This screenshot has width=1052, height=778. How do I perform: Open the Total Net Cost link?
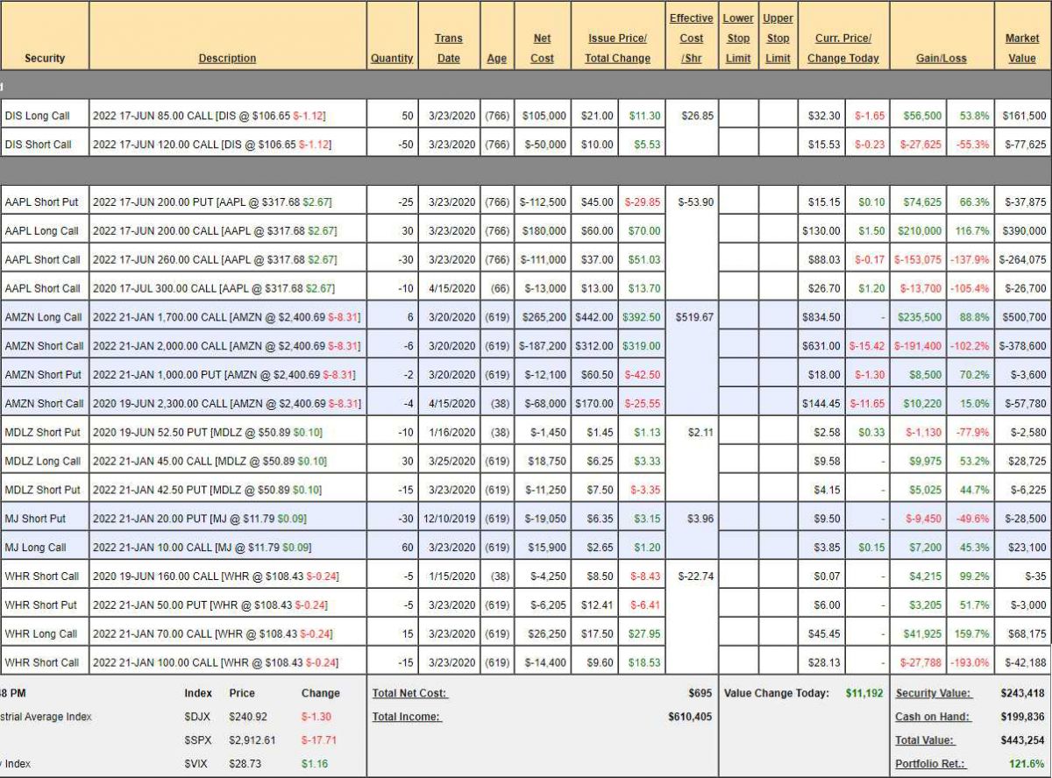tap(409, 693)
